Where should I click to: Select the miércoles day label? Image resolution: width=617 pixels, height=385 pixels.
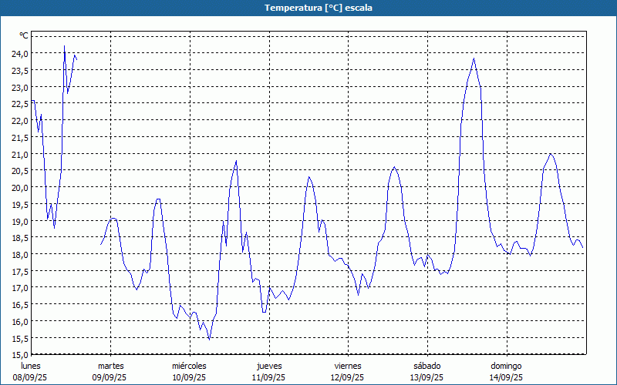pyautogui.click(x=189, y=366)
